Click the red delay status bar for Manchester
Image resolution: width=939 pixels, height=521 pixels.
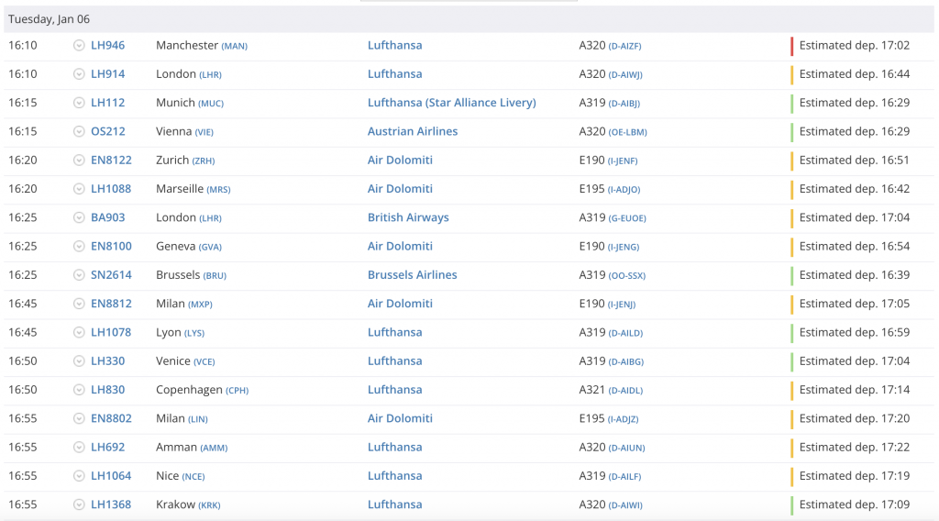click(x=791, y=46)
